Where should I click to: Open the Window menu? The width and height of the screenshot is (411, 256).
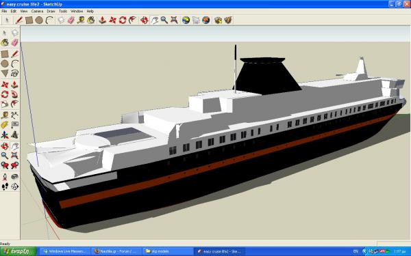77,11
